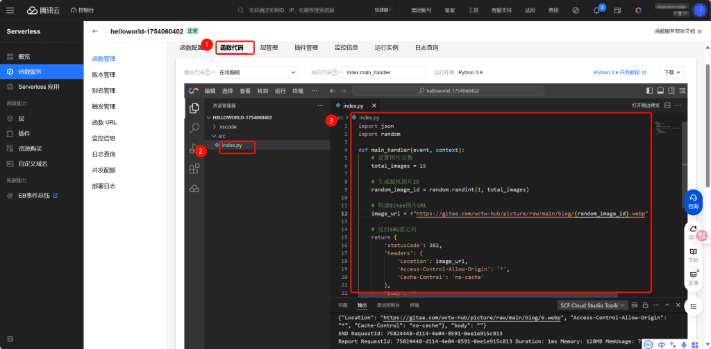Toggle the primary sidebar layout icon
Screen dimensions: 711x349
650,91
